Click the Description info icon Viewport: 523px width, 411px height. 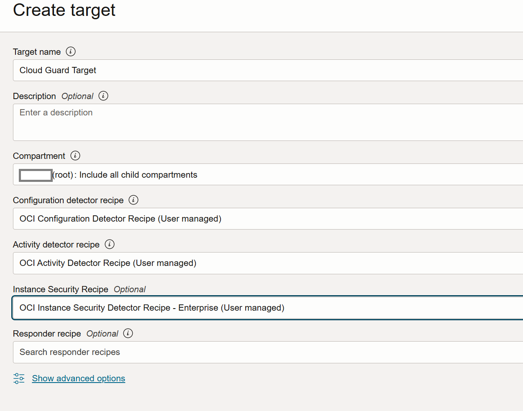[x=103, y=96]
